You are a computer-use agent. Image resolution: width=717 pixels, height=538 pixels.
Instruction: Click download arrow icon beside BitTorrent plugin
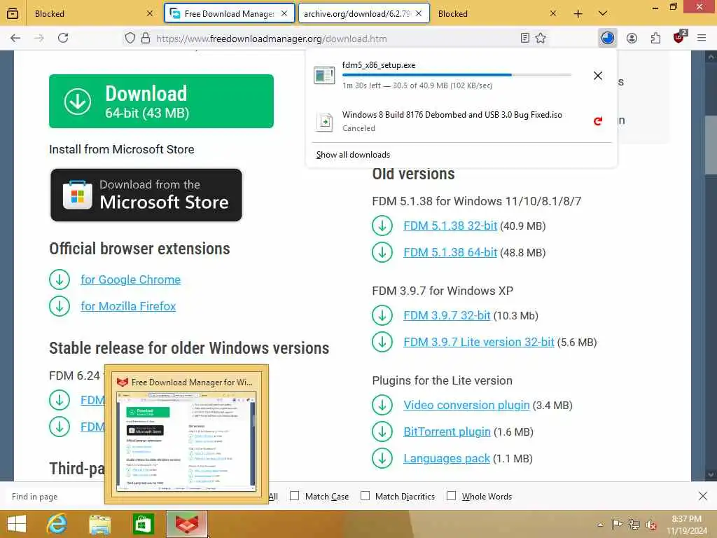[382, 432]
